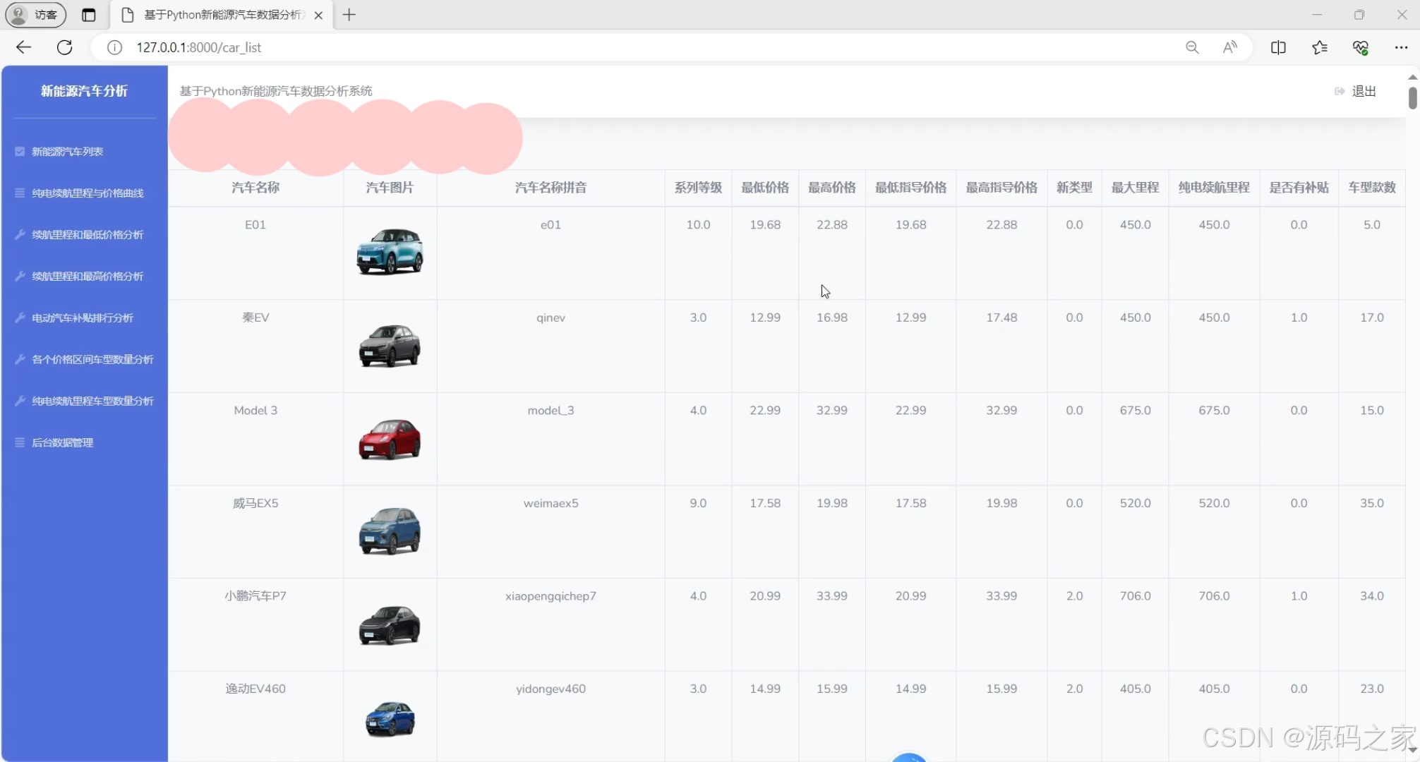
Task: Open a new browser tab
Action: pos(349,15)
